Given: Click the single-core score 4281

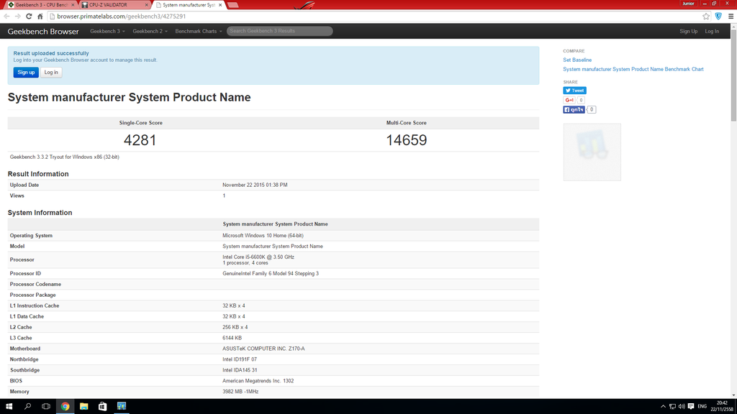Looking at the screenshot, I should point(140,140).
